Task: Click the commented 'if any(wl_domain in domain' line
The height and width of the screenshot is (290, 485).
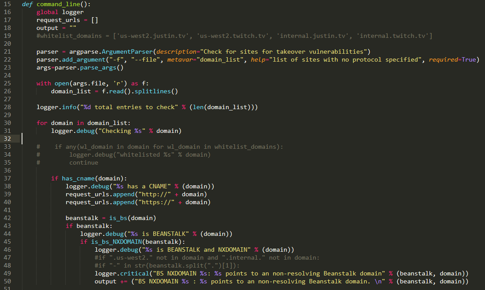Action: 160,147
